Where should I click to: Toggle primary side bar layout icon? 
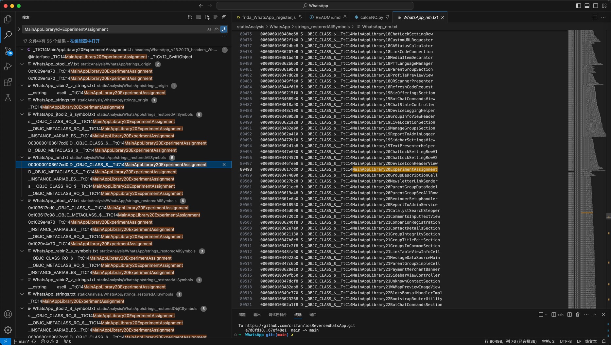pos(578,6)
